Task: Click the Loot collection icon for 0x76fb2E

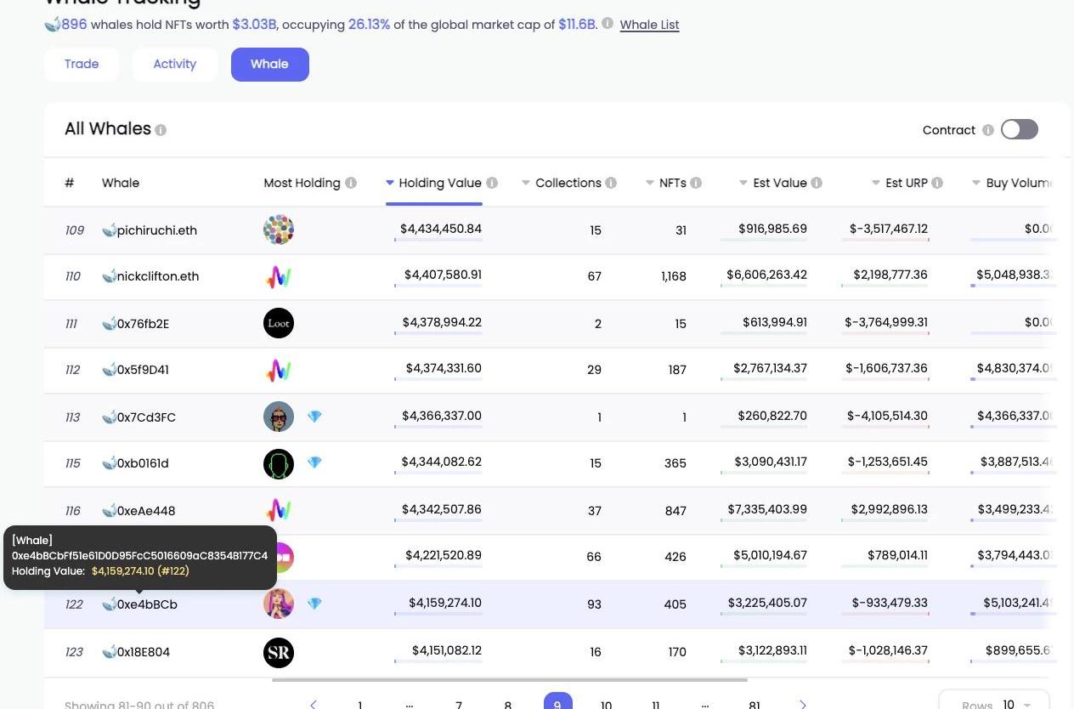Action: pos(279,323)
